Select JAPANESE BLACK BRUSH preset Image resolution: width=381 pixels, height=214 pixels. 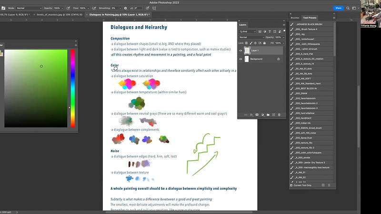[x=311, y=24]
